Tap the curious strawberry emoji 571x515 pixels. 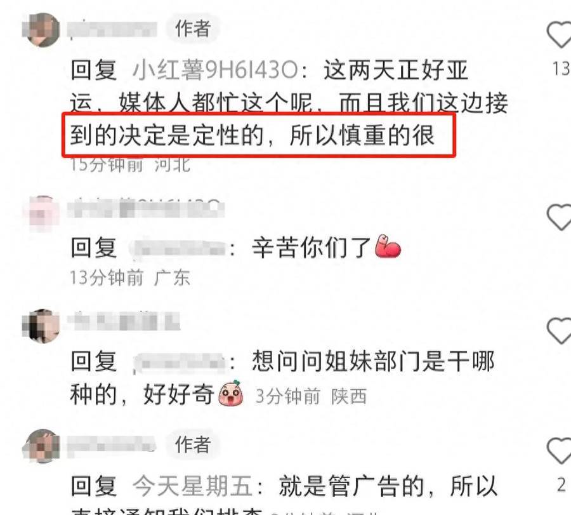point(231,393)
